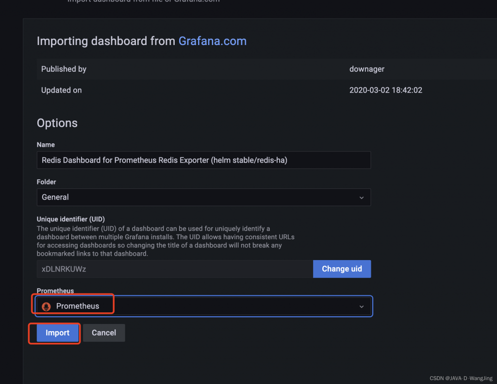Viewport: 497px width, 384px height.
Task: Click the Prometheus flame icon
Action: (x=46, y=306)
